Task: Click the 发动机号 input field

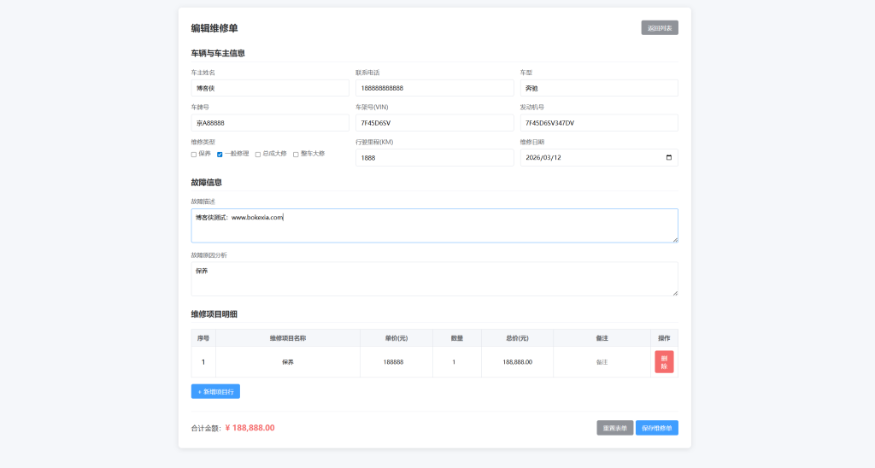Action: pyautogui.click(x=598, y=123)
